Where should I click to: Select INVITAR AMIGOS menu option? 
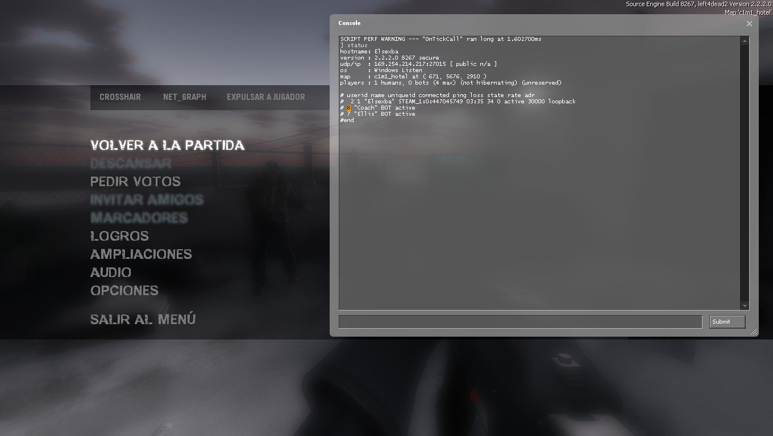click(147, 200)
